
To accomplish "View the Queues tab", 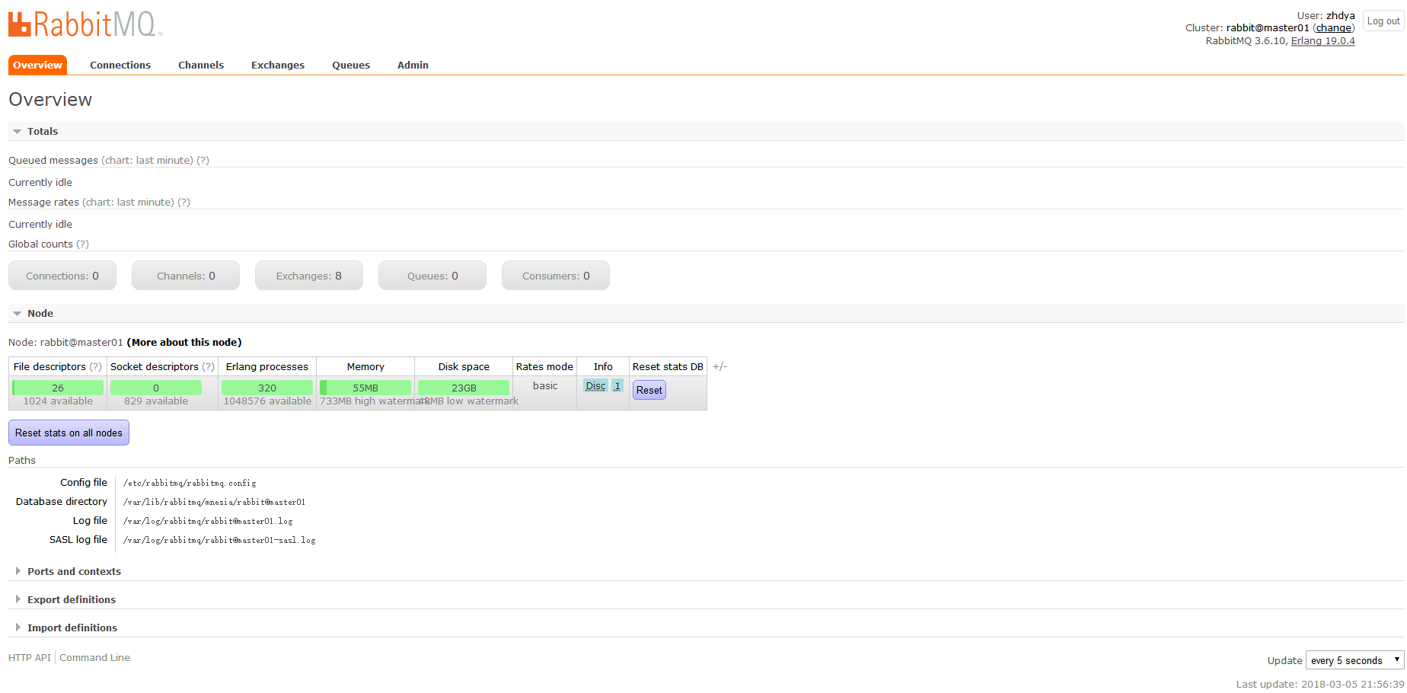I will pyautogui.click(x=351, y=65).
